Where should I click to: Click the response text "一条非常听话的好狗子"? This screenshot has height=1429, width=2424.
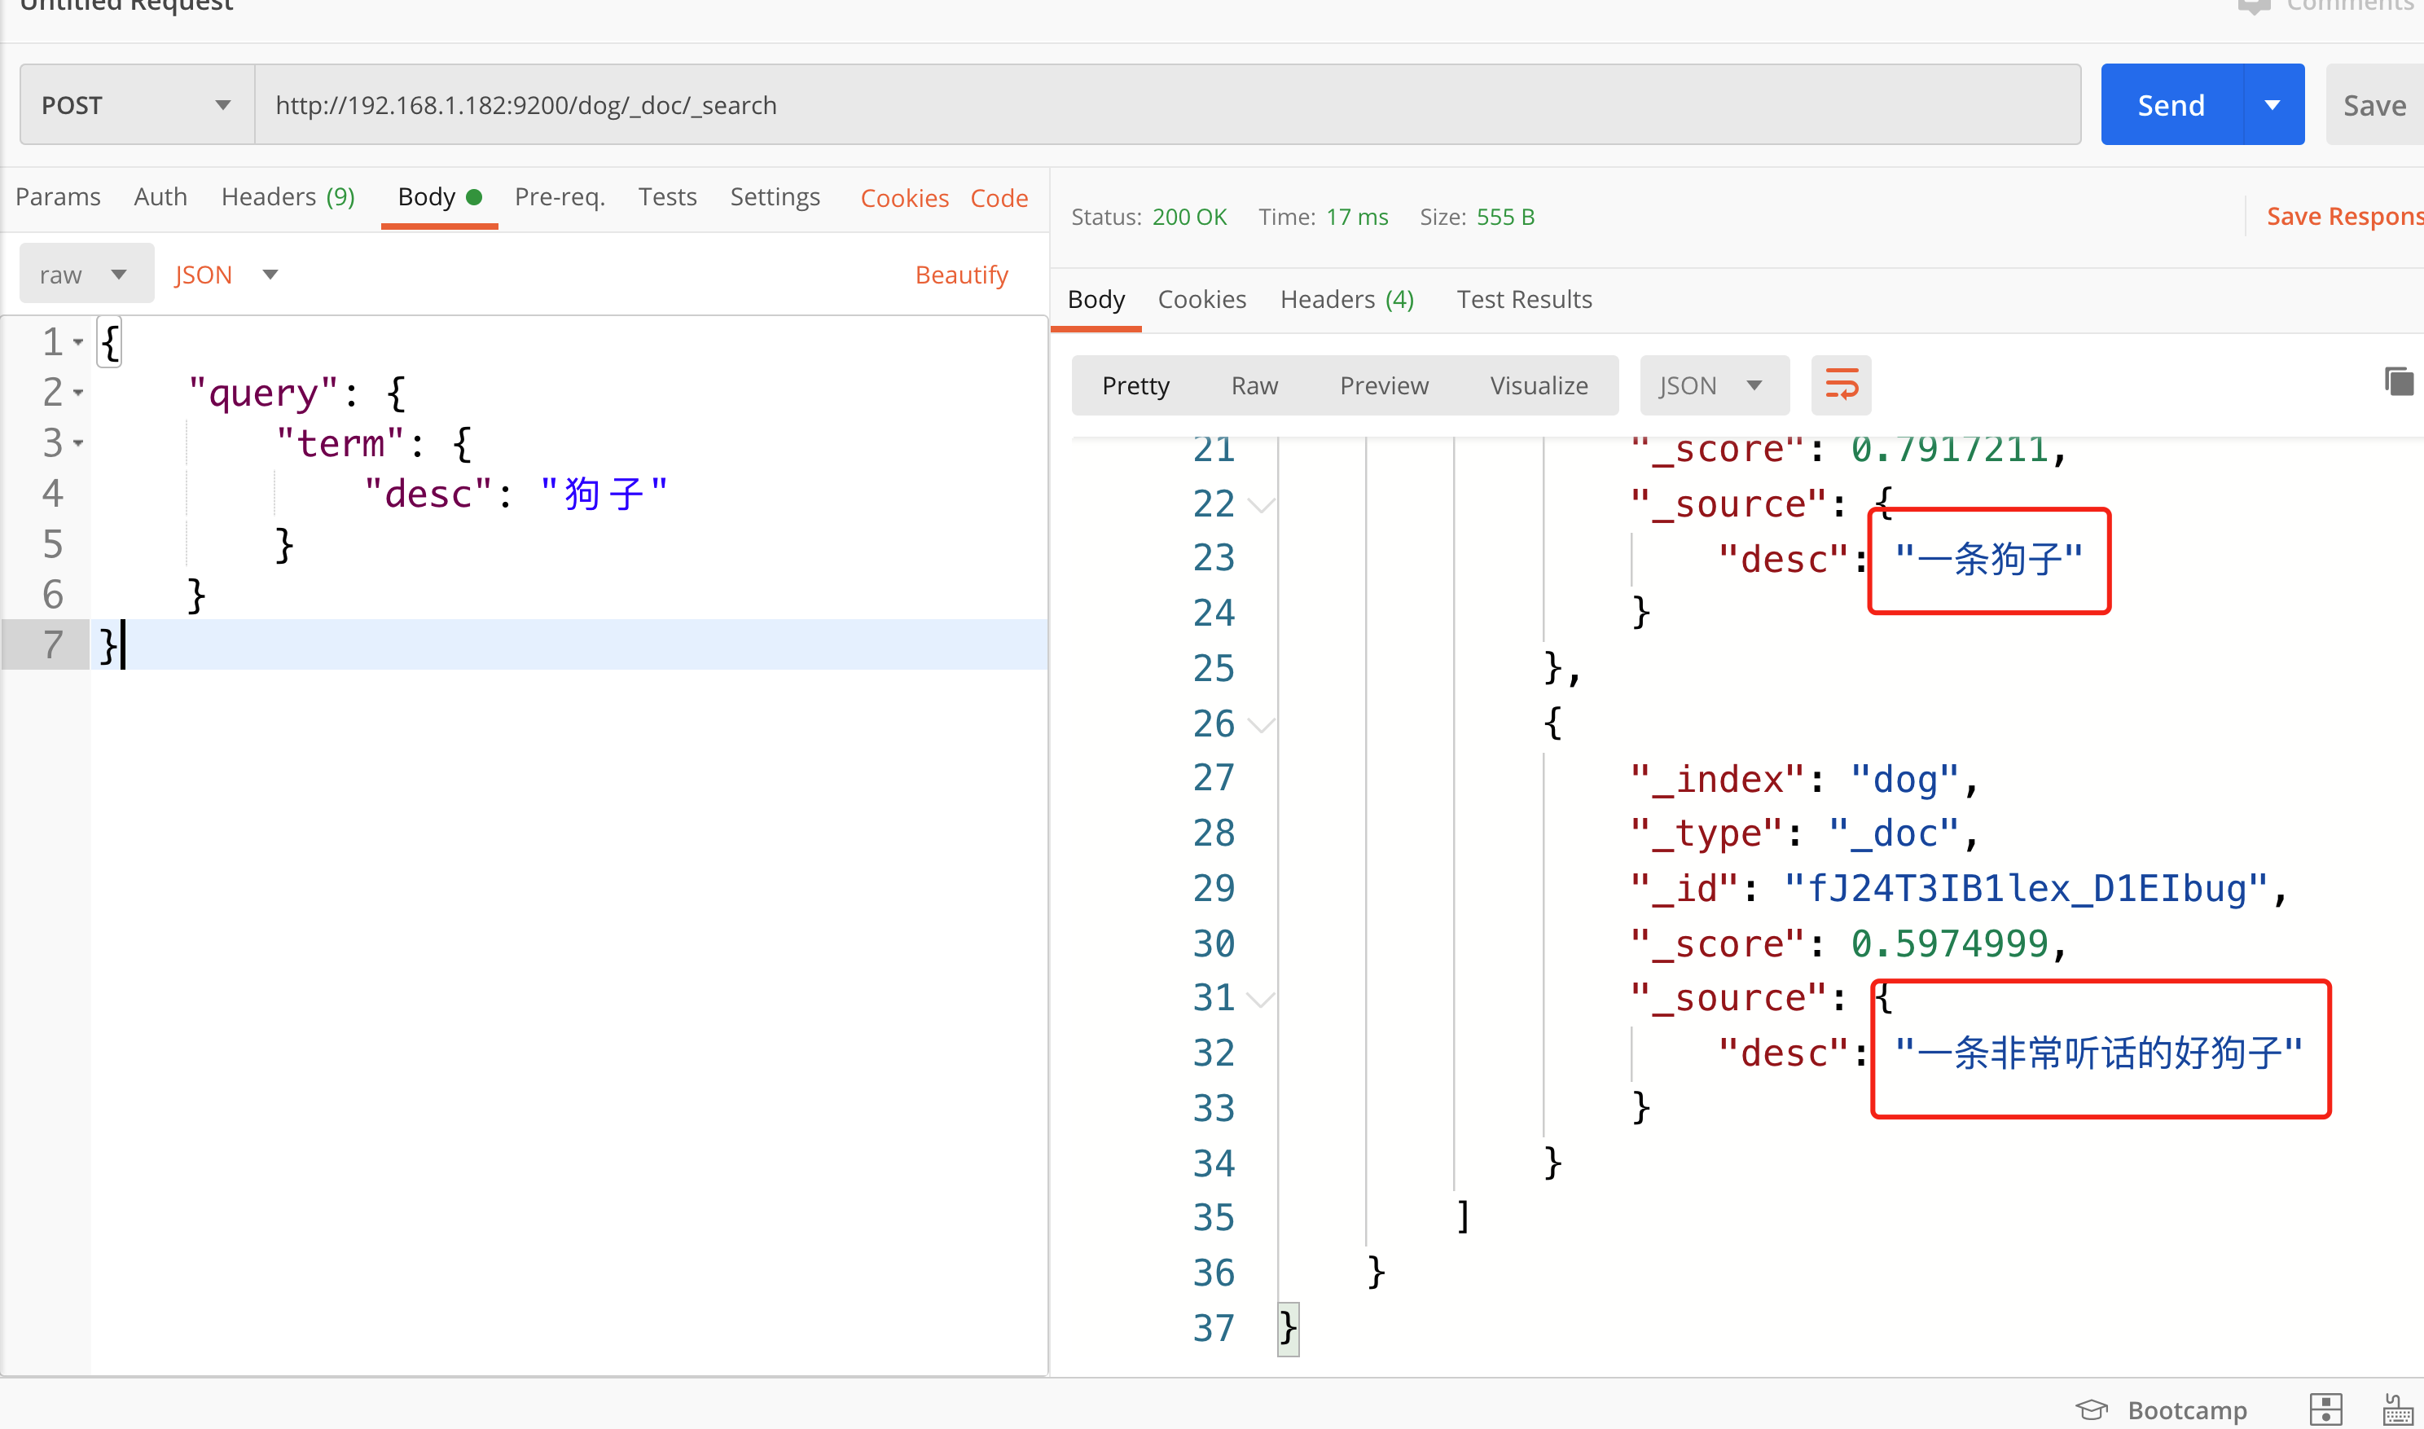click(x=2099, y=1053)
